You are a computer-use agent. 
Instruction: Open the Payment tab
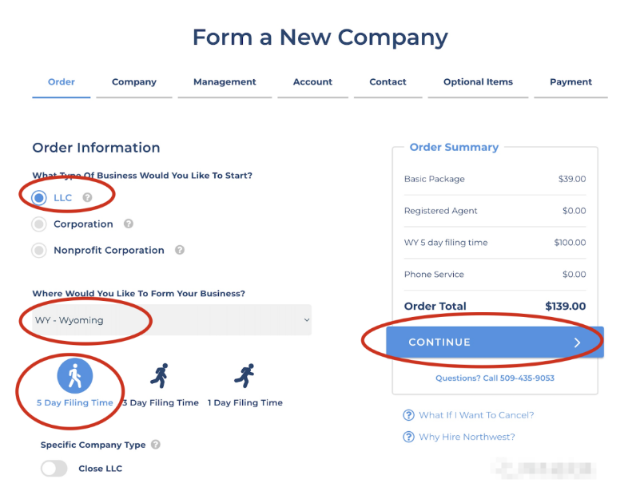coord(570,82)
